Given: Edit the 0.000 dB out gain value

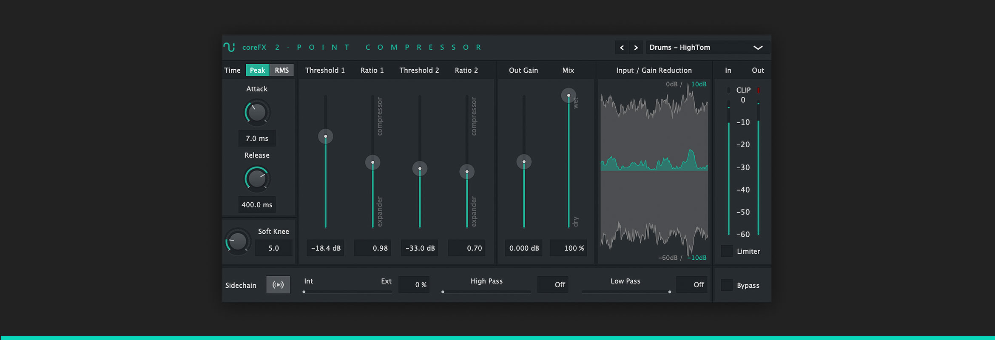Looking at the screenshot, I should pos(524,248).
